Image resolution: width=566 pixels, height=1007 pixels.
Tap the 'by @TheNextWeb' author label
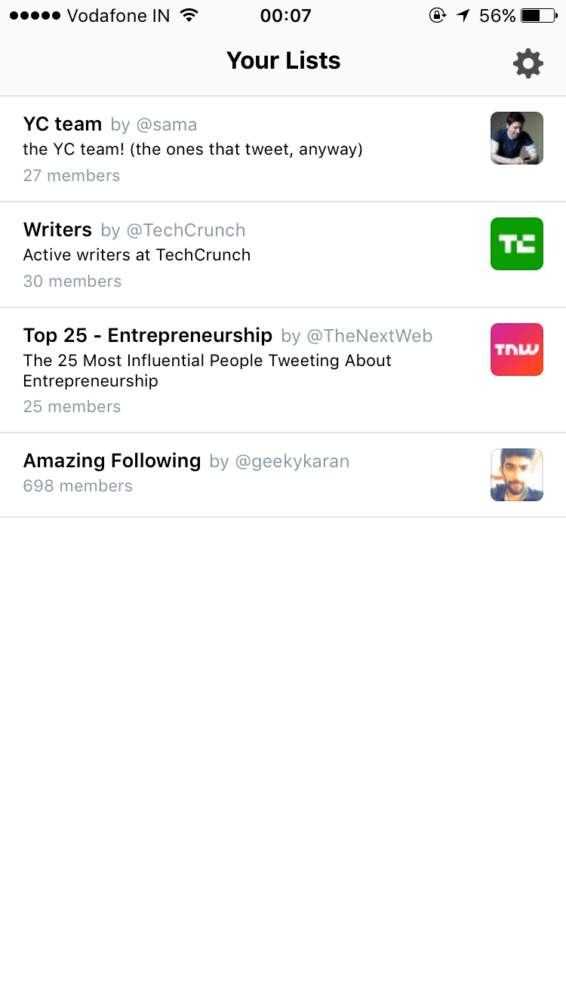coord(357,336)
